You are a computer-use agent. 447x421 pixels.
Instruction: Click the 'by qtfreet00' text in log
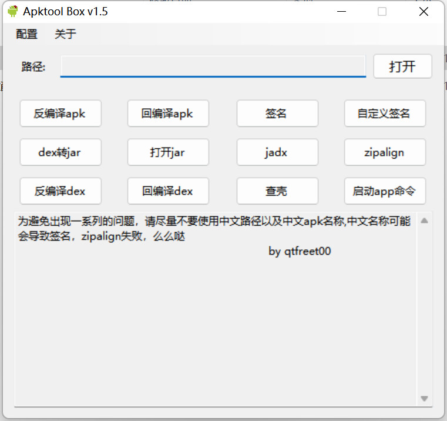(300, 252)
